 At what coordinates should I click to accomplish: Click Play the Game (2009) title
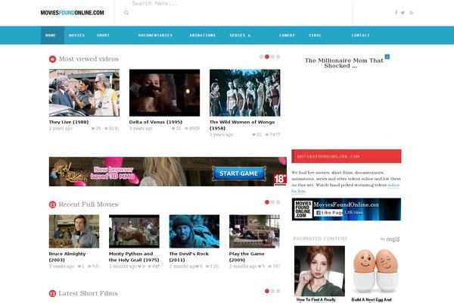pyautogui.click(x=247, y=257)
